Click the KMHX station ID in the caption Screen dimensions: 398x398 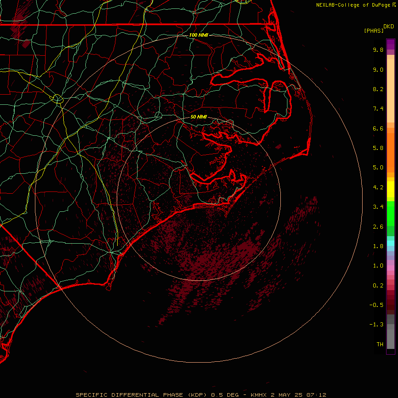point(259,395)
